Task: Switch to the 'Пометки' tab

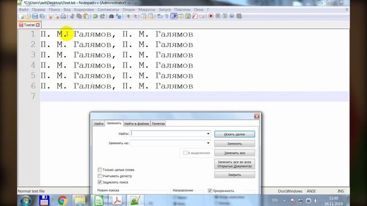Action: (158, 124)
